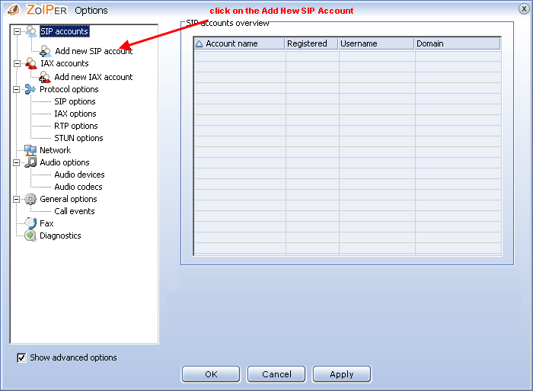Open SIP options page

(x=75, y=101)
